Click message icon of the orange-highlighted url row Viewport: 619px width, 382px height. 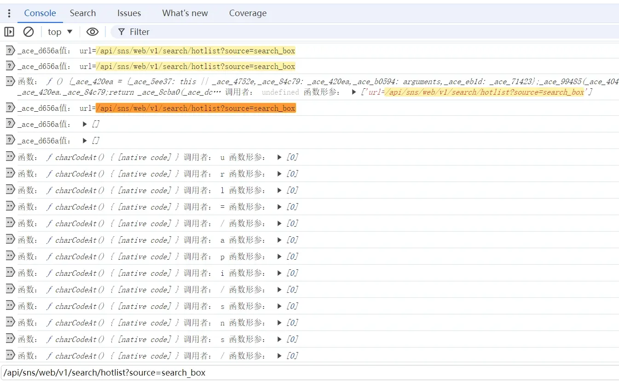pos(10,108)
